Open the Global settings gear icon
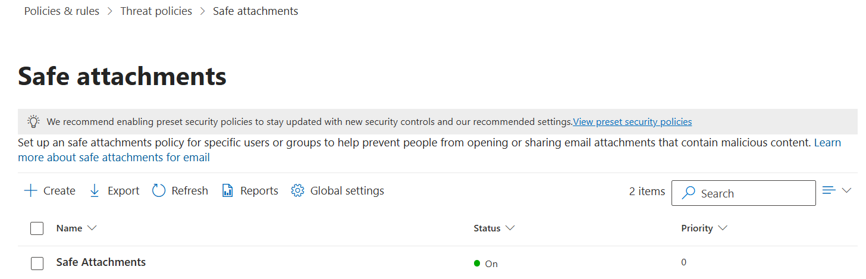The height and width of the screenshot is (279, 866). coord(297,190)
